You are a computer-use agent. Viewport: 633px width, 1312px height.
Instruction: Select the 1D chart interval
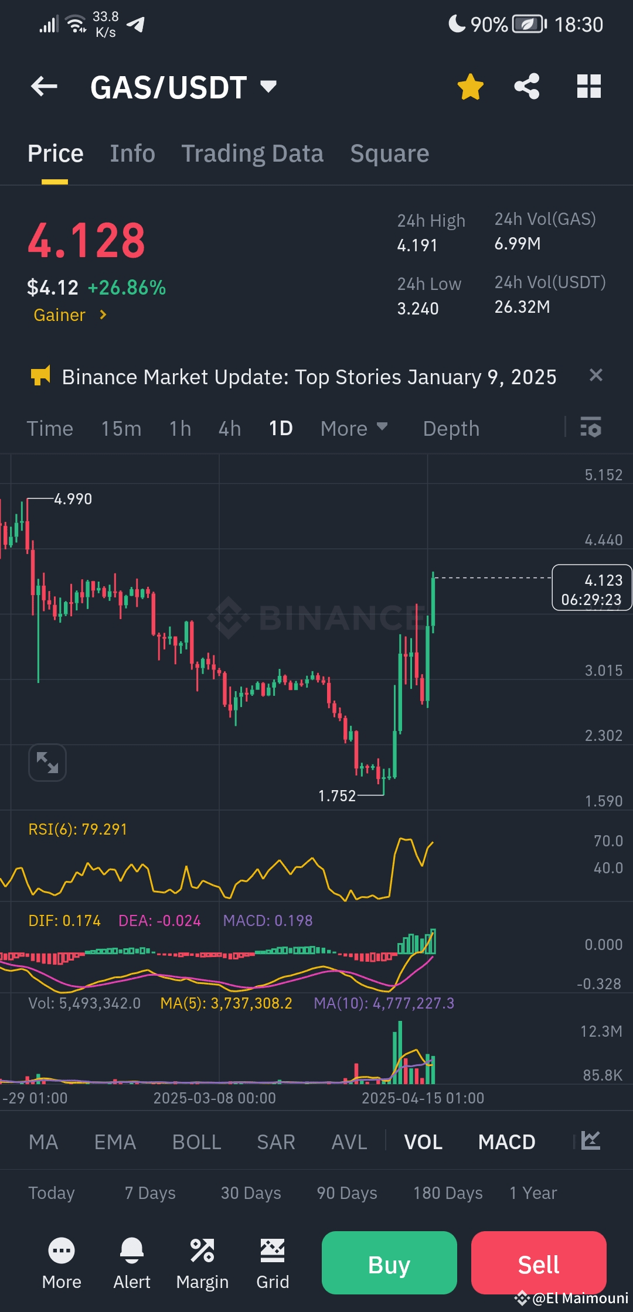[x=281, y=429]
